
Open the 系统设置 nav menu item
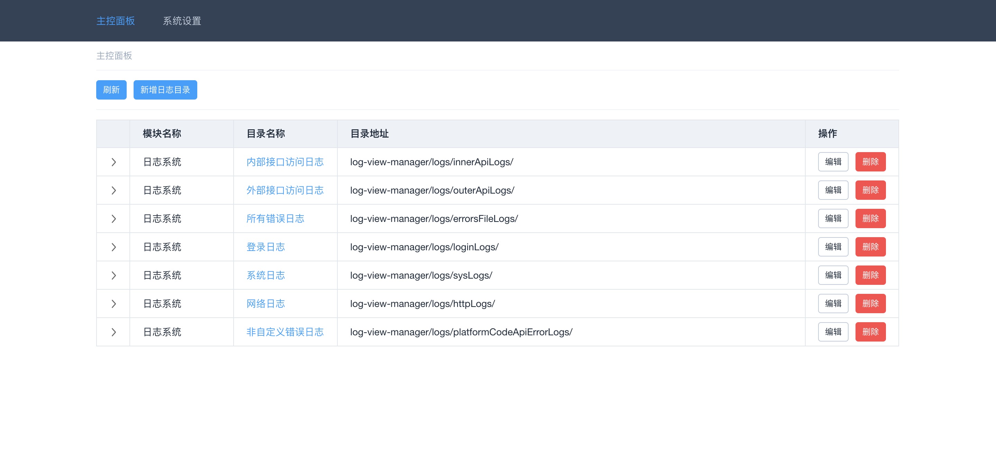point(182,21)
